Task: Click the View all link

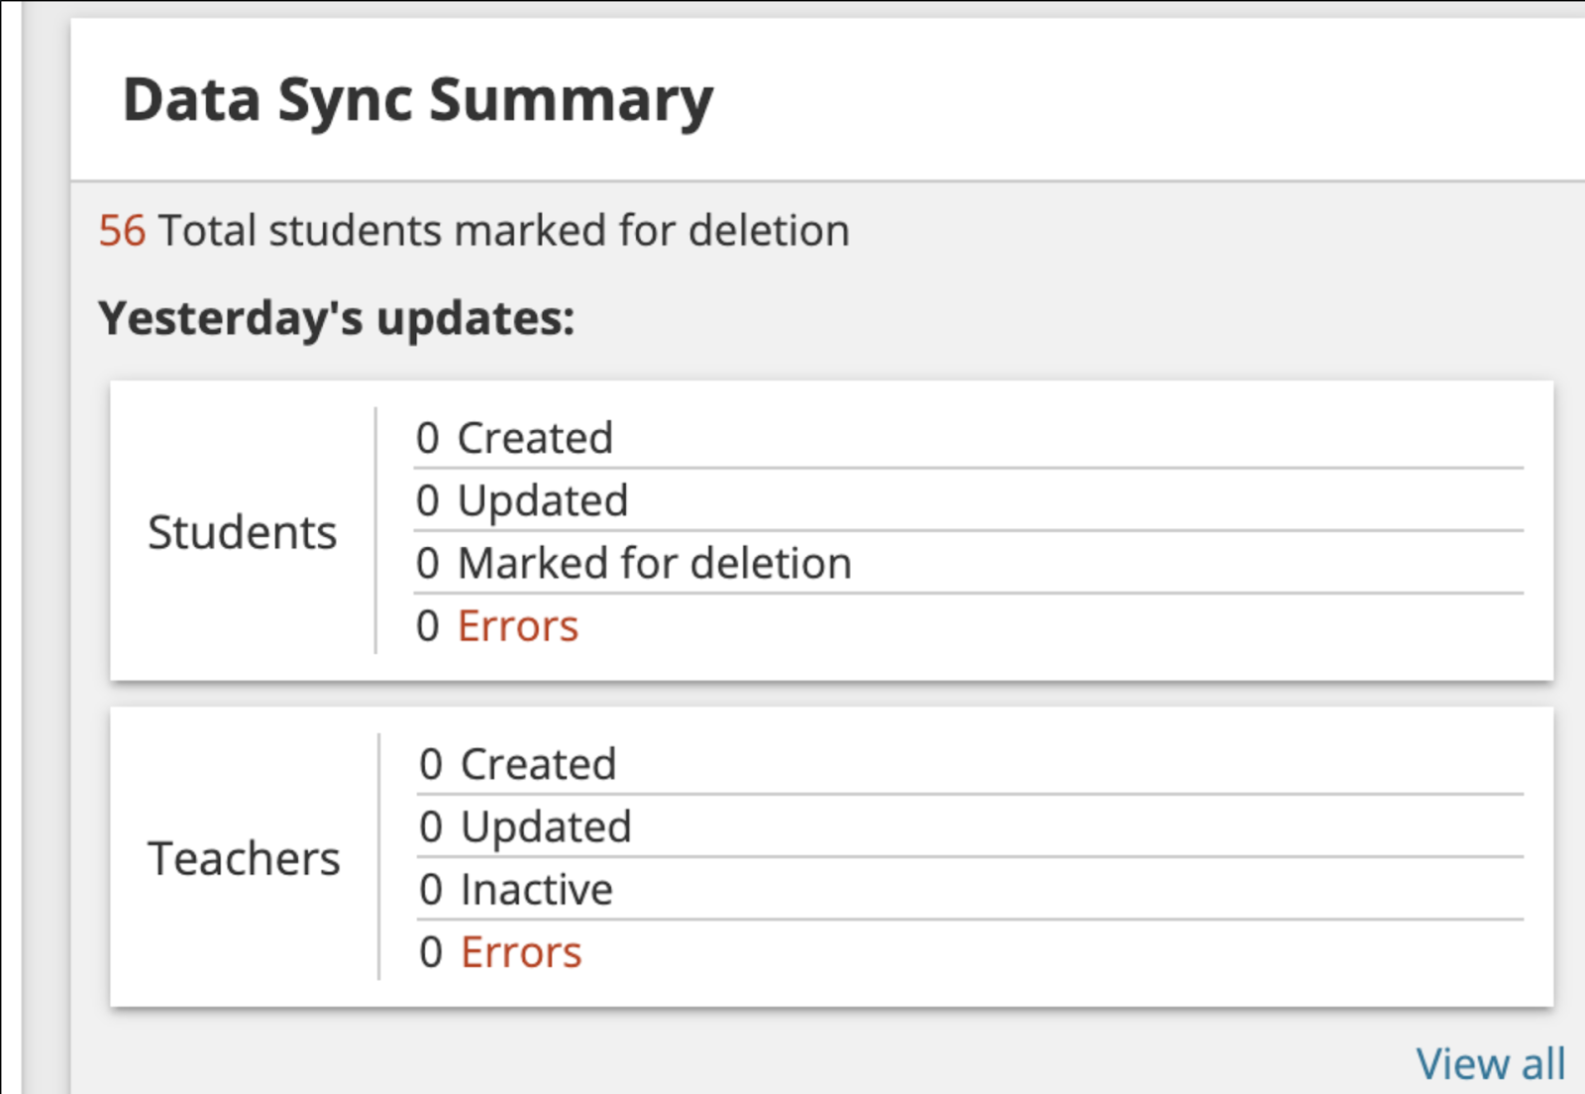Action: pyautogui.click(x=1490, y=1064)
